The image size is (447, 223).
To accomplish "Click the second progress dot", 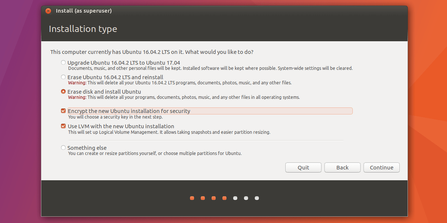I will (203, 198).
